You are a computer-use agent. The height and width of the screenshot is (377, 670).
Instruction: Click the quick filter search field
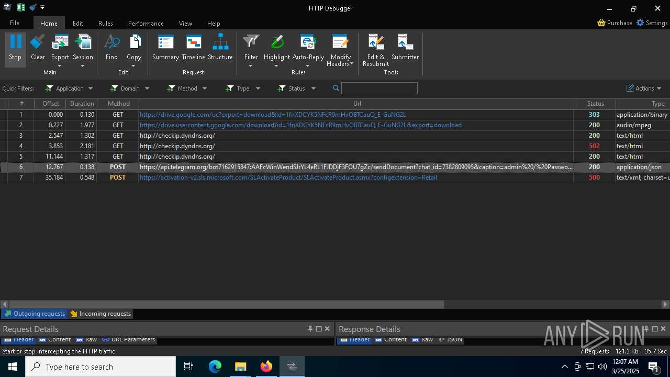[x=379, y=88]
